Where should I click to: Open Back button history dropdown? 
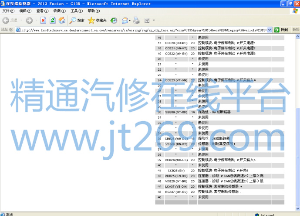pyautogui.click(x=21, y=21)
